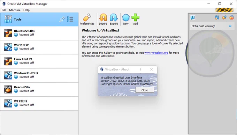Open the Help menu
237x135 pixels.
26,10
